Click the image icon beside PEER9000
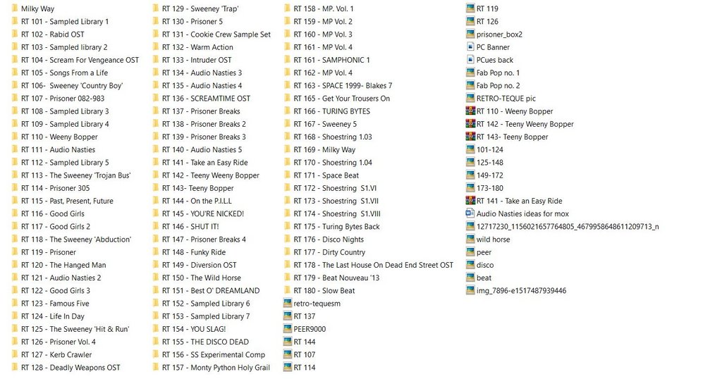The image size is (722, 379). pos(288,329)
